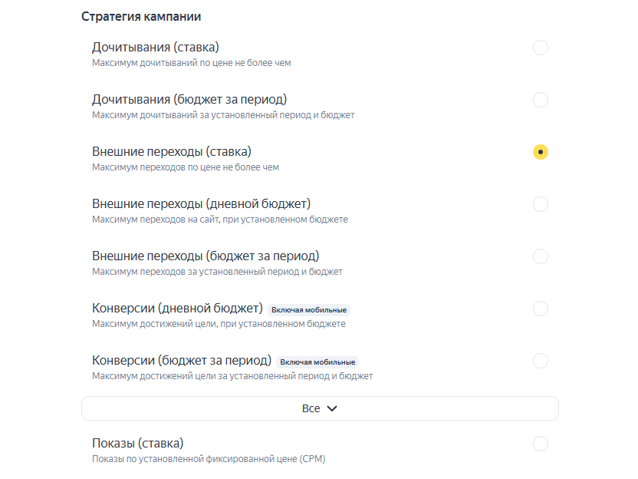Click the Показы (ставка) strategy title
The image size is (638, 479).
click(137, 443)
